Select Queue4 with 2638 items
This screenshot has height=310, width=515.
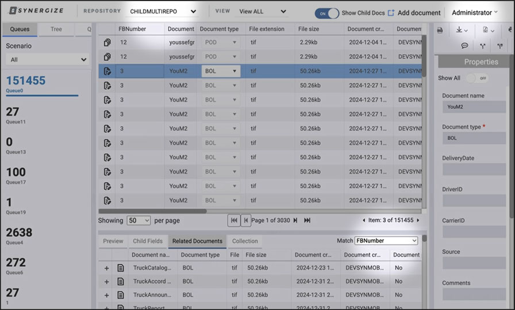click(x=20, y=236)
